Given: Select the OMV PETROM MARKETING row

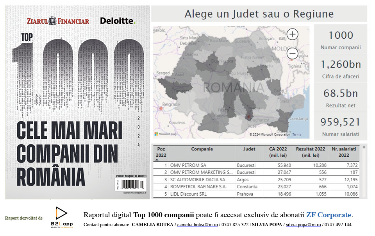Looking at the screenshot, I should 256,172.
